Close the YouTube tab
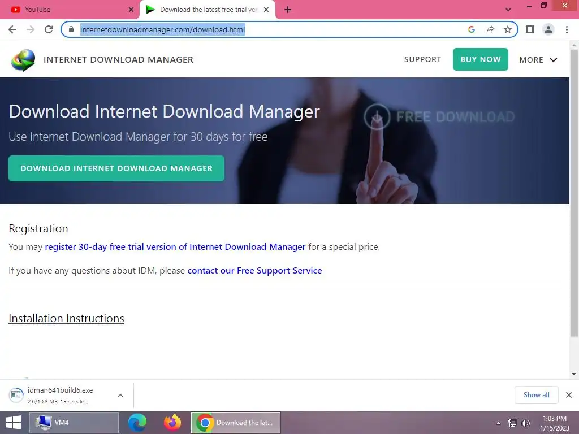 tap(131, 10)
